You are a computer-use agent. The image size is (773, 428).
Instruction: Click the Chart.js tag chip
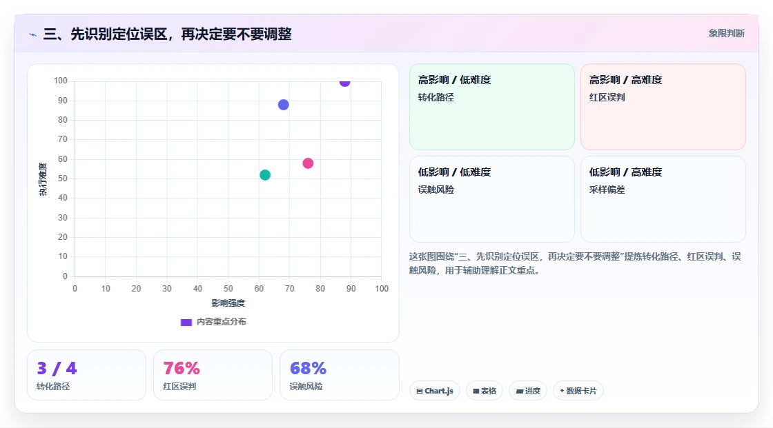click(435, 391)
